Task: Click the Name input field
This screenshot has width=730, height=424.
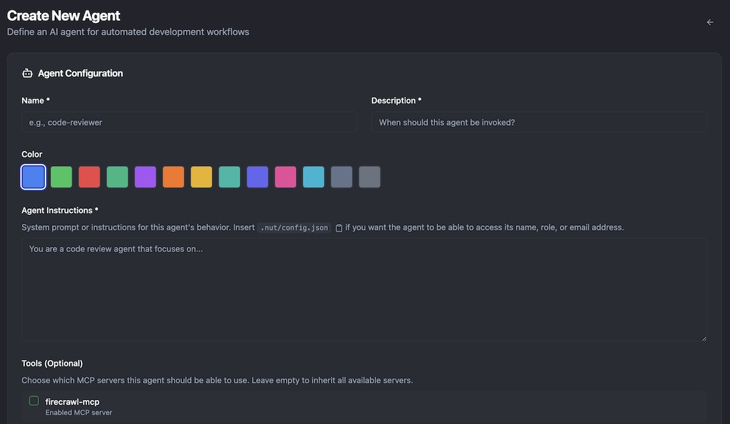Action: pyautogui.click(x=189, y=122)
